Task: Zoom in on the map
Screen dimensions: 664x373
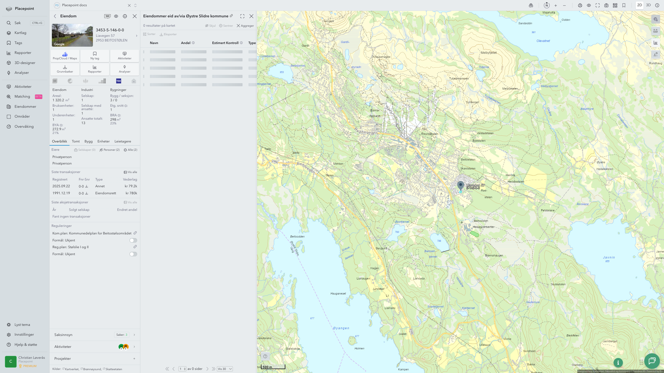Action: pyautogui.click(x=556, y=5)
